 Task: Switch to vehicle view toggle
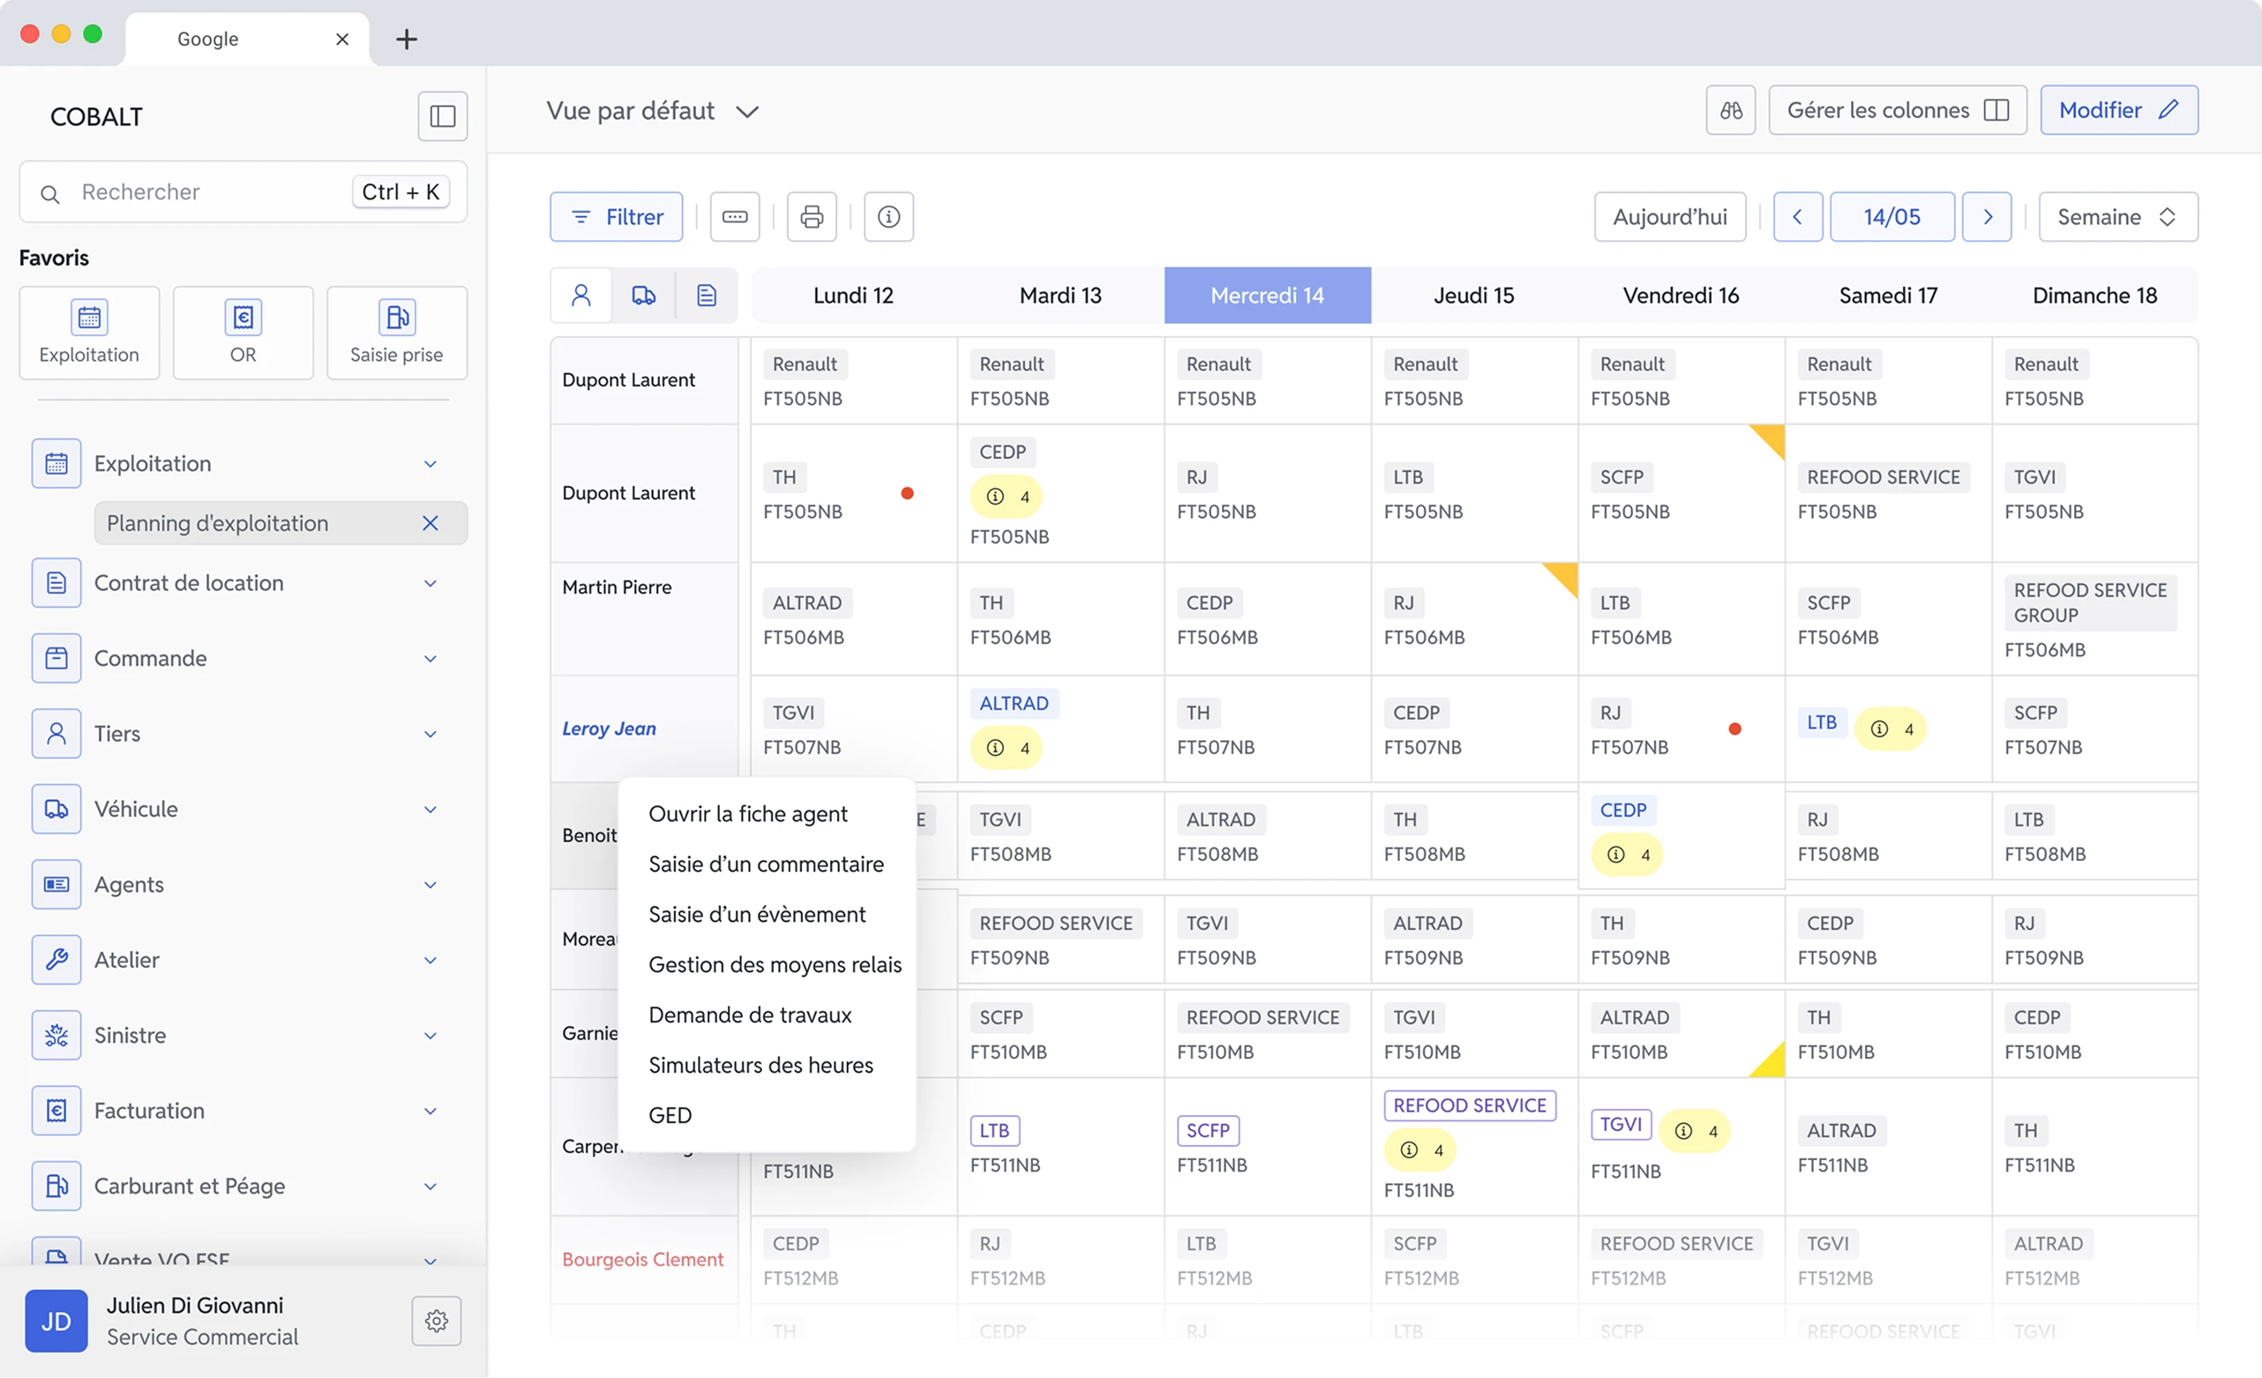643,296
